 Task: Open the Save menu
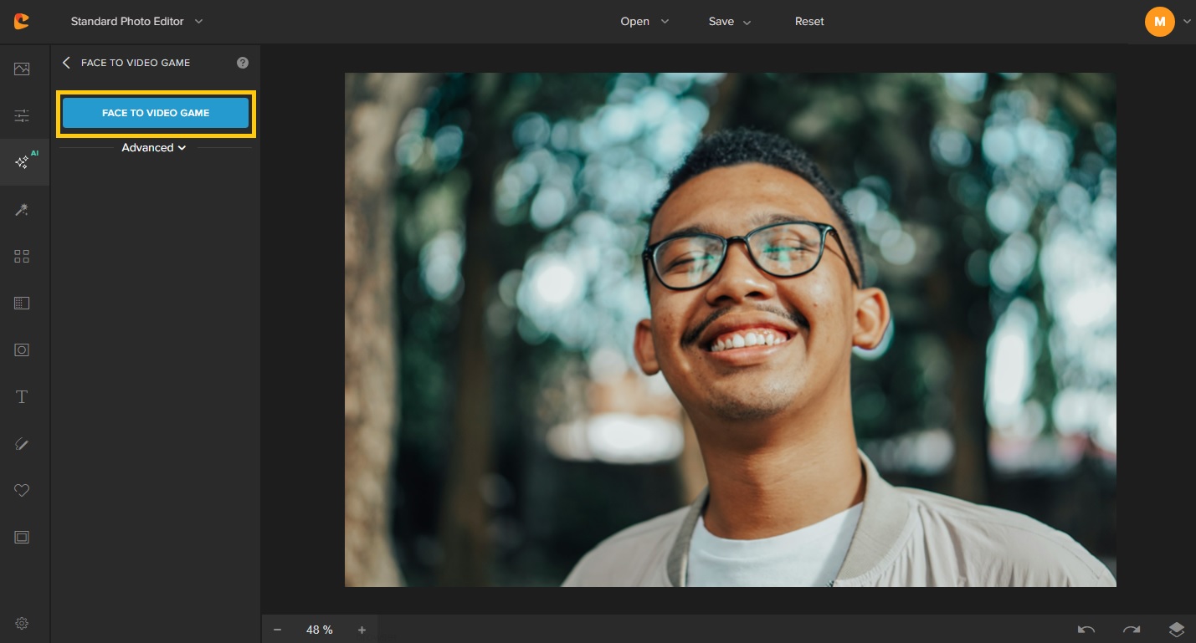click(x=730, y=22)
